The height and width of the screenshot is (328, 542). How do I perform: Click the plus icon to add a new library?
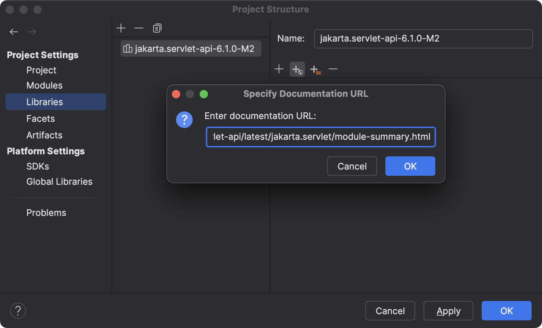click(121, 28)
